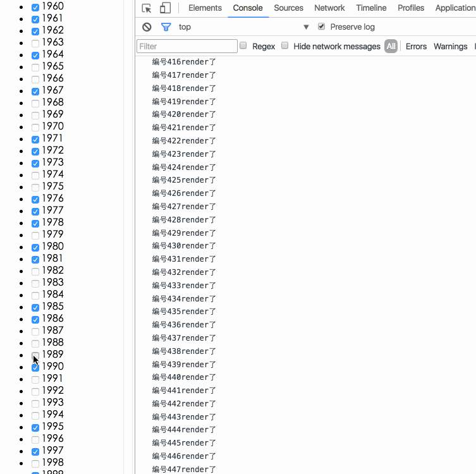The width and height of the screenshot is (476, 474).
Task: Open the Network tab
Action: tap(329, 8)
